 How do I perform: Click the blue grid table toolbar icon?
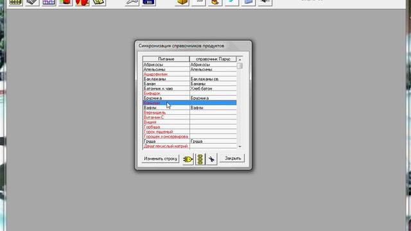[x=49, y=3]
